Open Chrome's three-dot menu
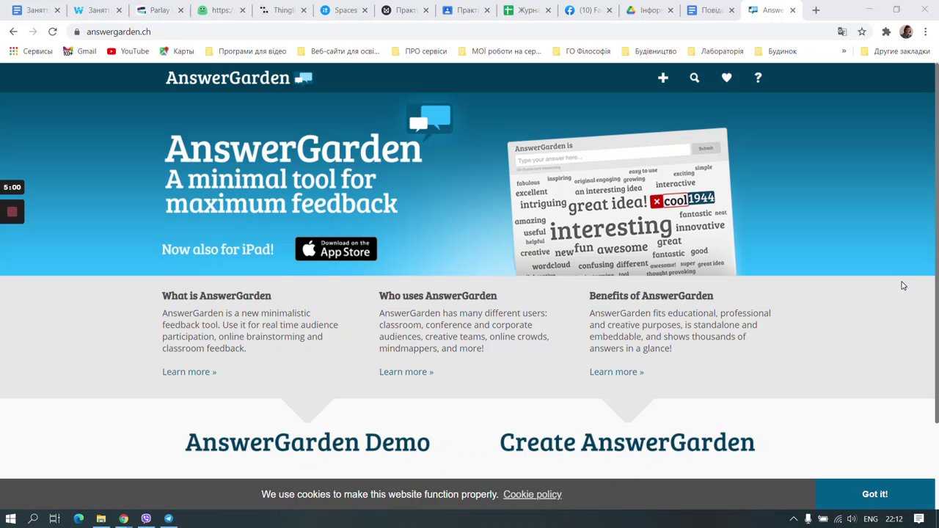The height and width of the screenshot is (528, 939). (926, 32)
